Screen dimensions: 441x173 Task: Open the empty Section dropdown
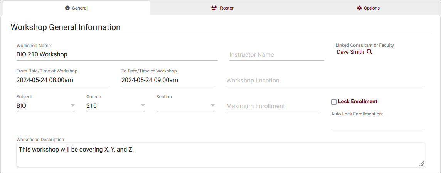point(212,106)
